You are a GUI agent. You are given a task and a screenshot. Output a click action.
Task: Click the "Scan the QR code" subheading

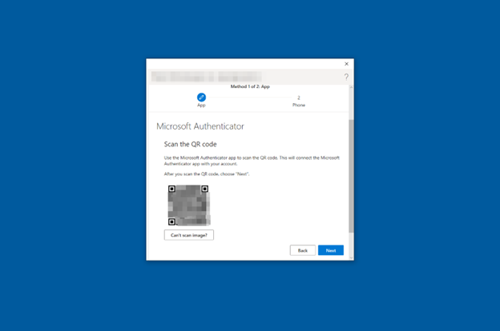click(x=190, y=144)
